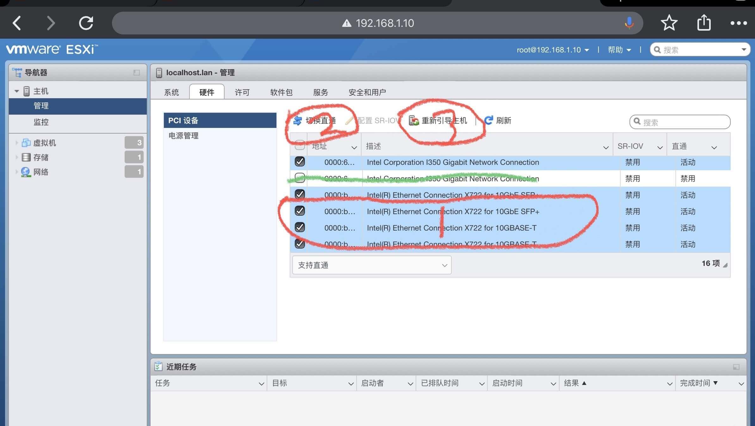Minimize the 近期任务 panel icon
Screen dimensions: 755x426
coord(736,367)
